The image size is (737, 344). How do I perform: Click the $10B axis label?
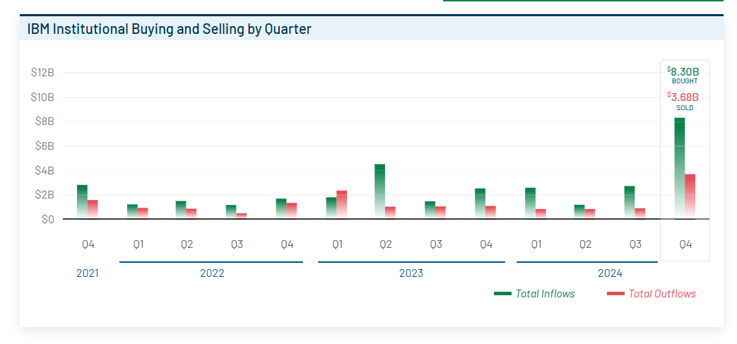point(42,97)
